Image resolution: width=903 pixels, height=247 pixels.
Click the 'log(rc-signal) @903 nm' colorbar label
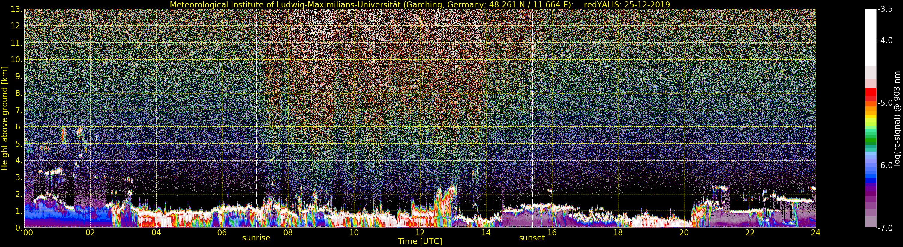(897, 118)
